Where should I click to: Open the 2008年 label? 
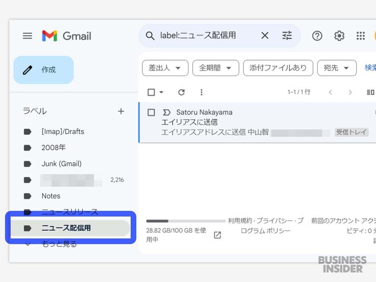(x=54, y=148)
